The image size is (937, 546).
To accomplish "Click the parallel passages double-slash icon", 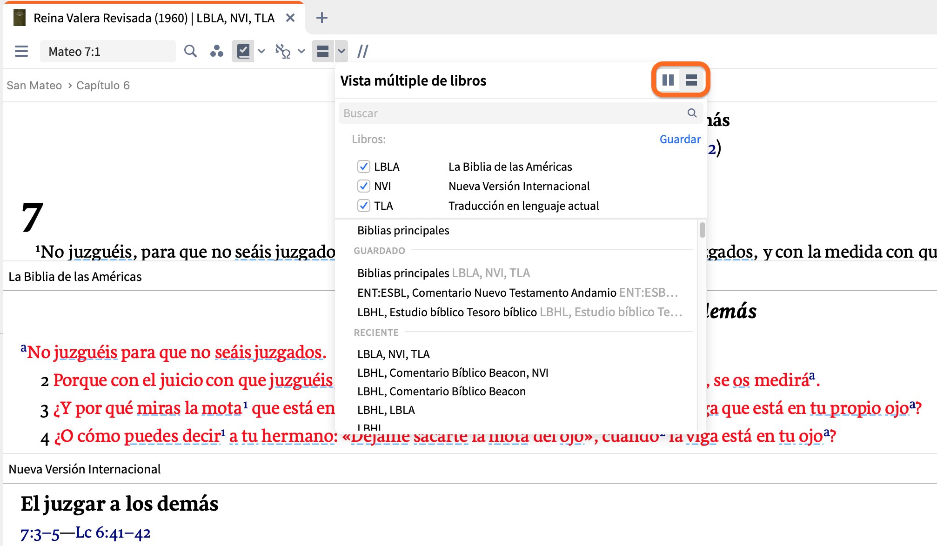I will (363, 51).
